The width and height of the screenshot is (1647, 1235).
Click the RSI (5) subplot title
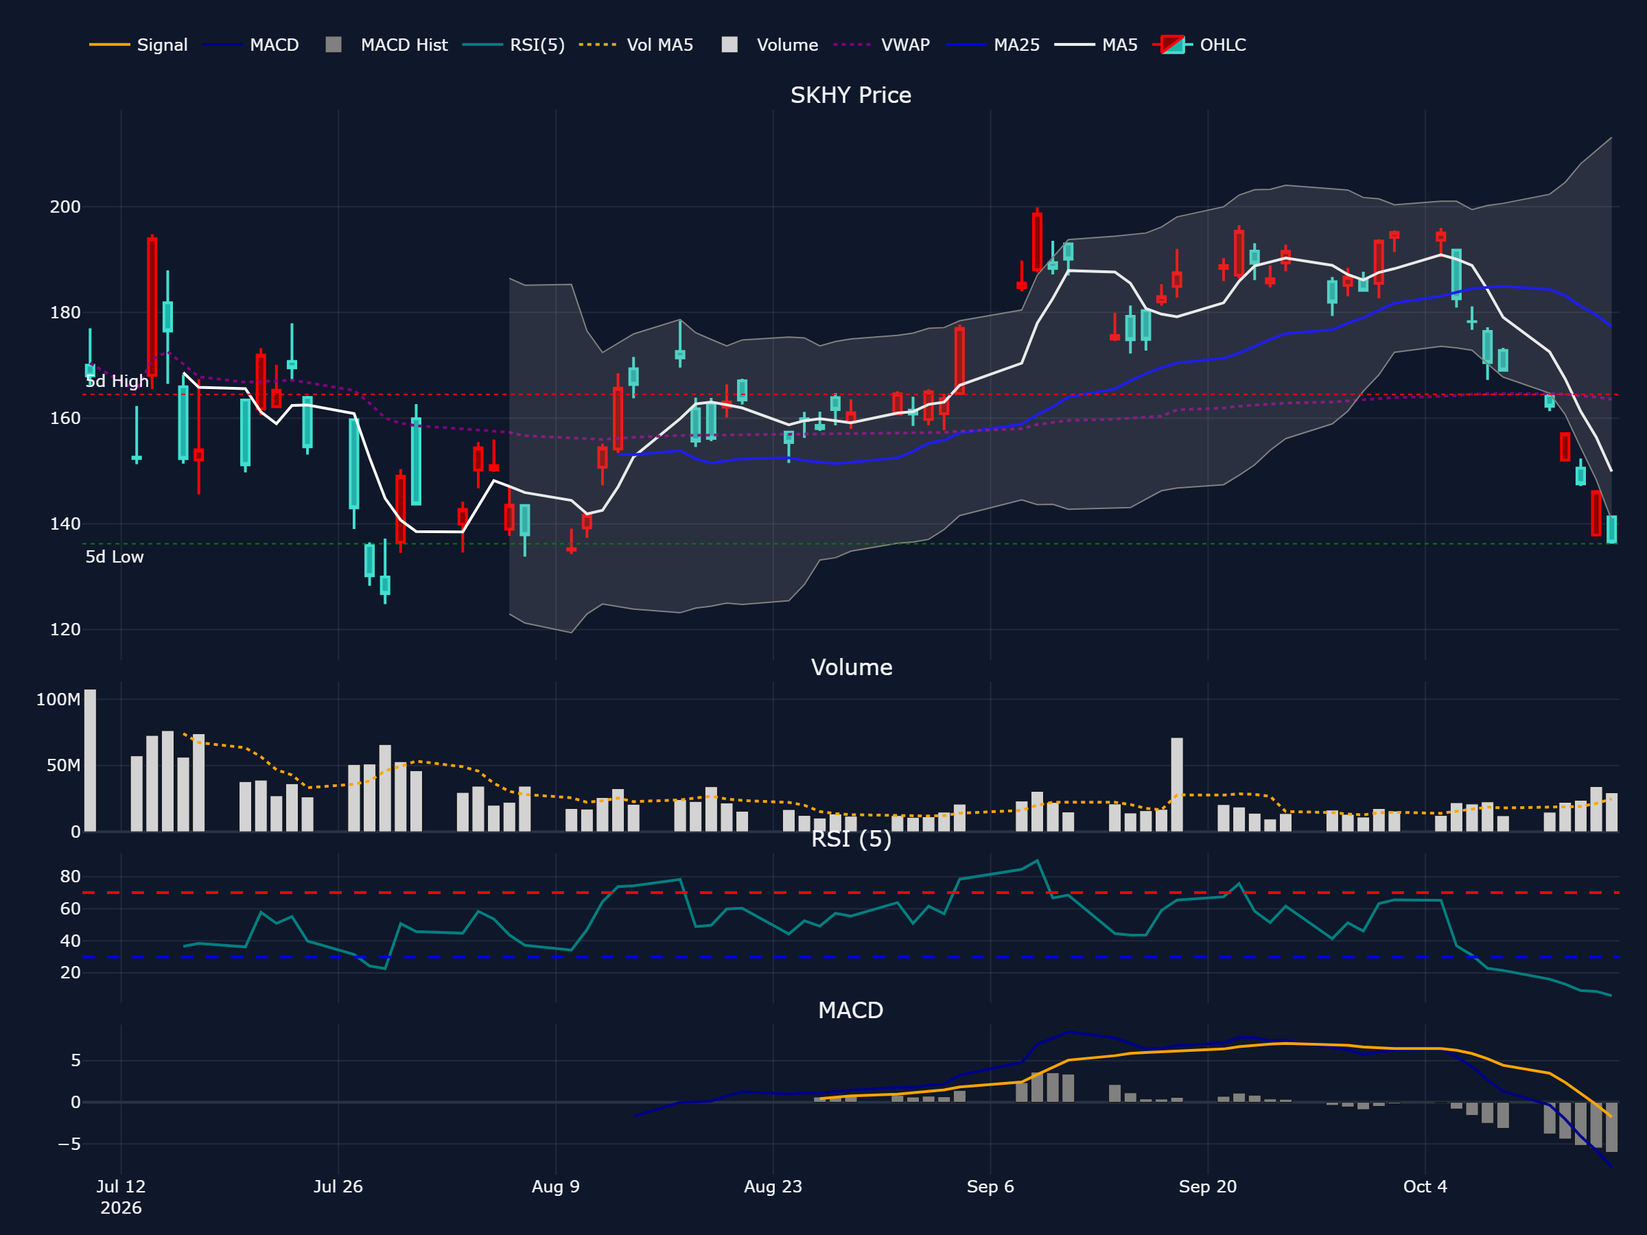point(851,839)
